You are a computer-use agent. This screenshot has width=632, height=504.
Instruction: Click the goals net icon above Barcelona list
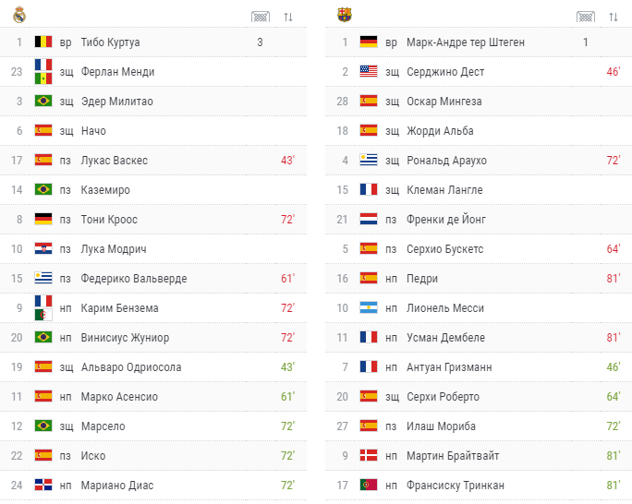click(586, 17)
